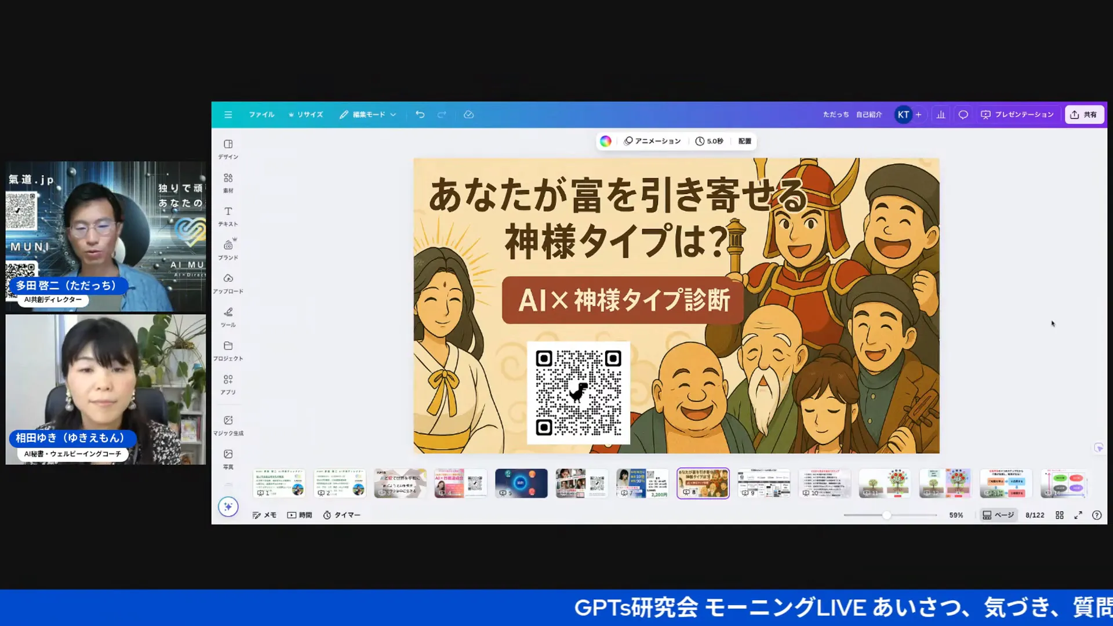
Task: Open the プロジェクト folder panel
Action: (228, 351)
